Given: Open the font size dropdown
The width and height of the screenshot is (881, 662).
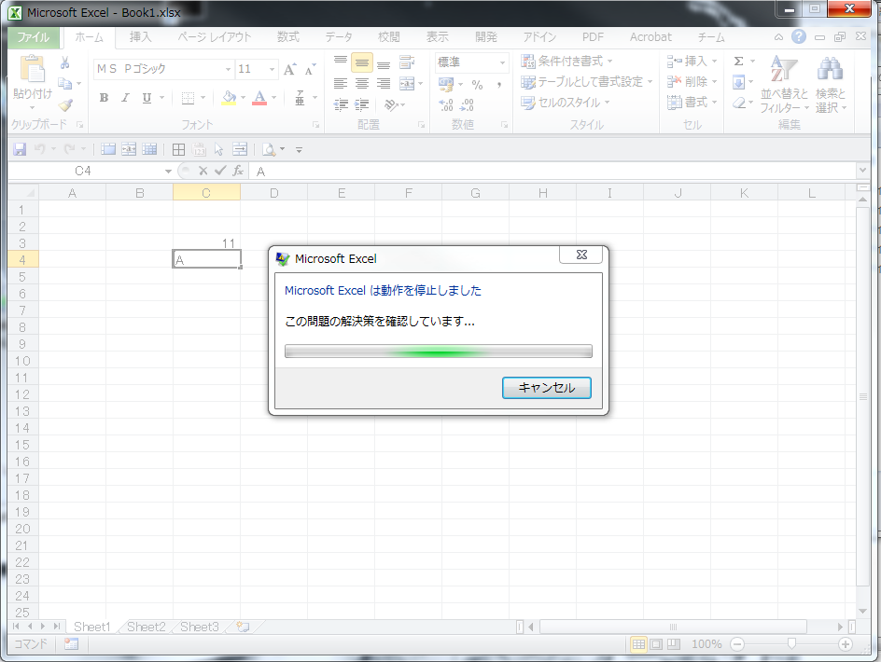Looking at the screenshot, I should pyautogui.click(x=272, y=69).
